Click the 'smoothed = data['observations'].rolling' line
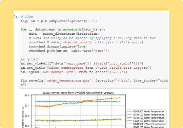The width and height of the screenshot is (183, 128). 86,42
